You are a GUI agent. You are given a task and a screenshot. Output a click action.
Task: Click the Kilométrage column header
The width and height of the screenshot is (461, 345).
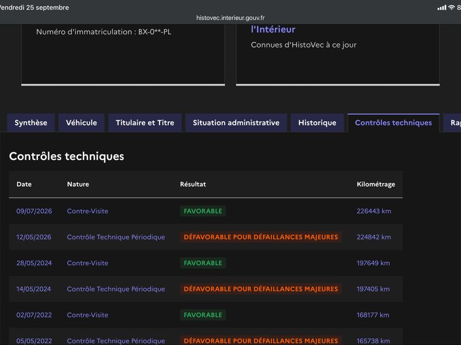[x=376, y=184]
